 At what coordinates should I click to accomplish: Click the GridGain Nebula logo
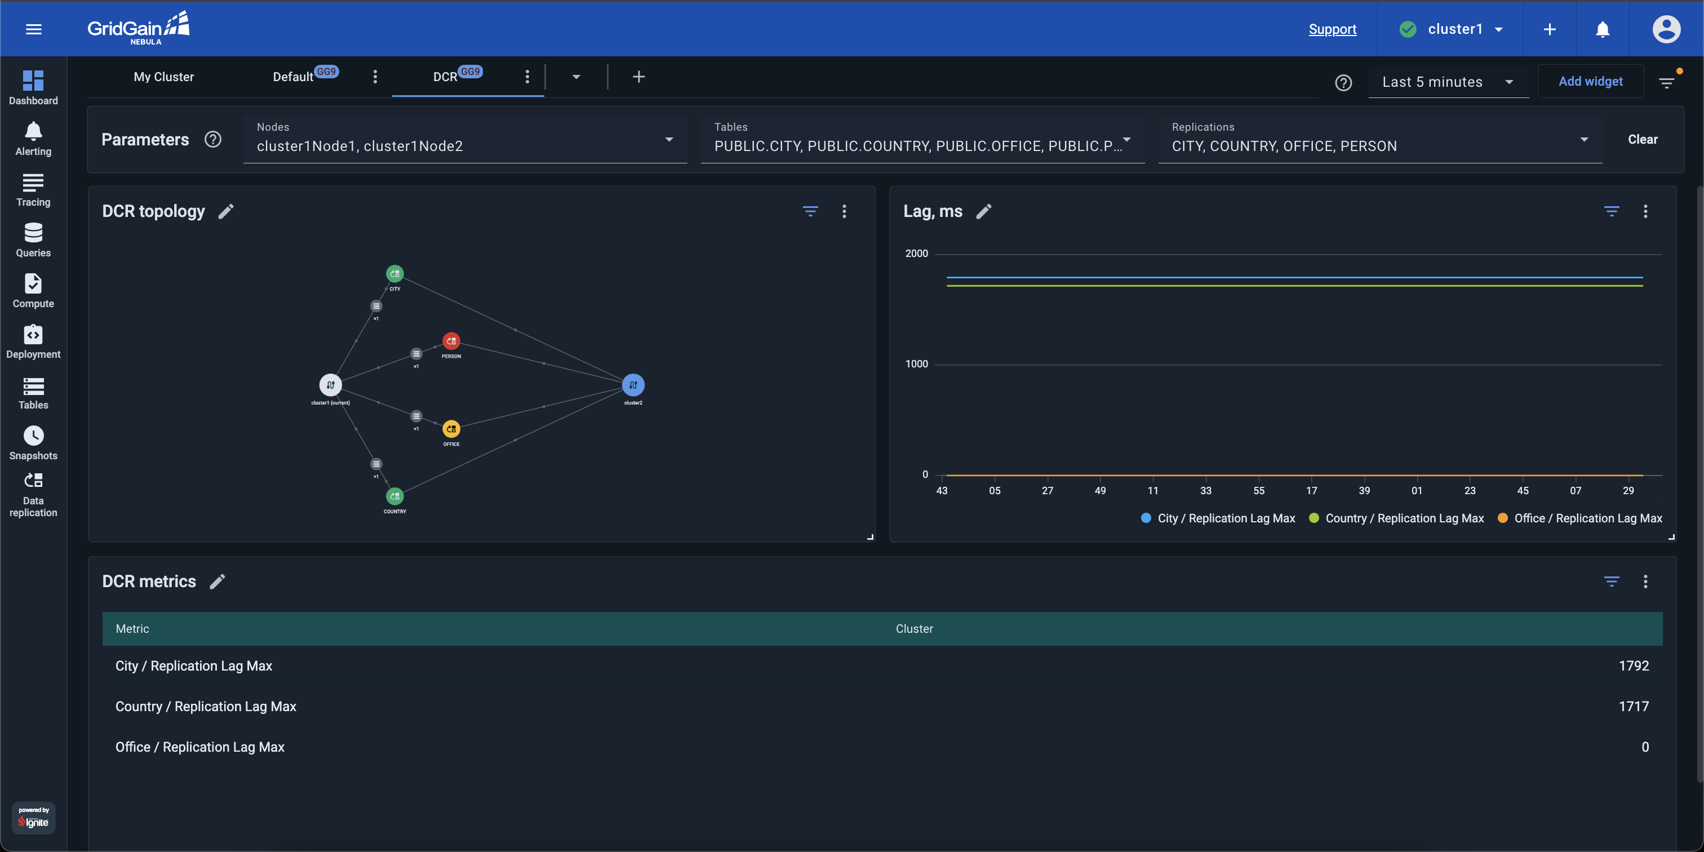click(x=139, y=28)
